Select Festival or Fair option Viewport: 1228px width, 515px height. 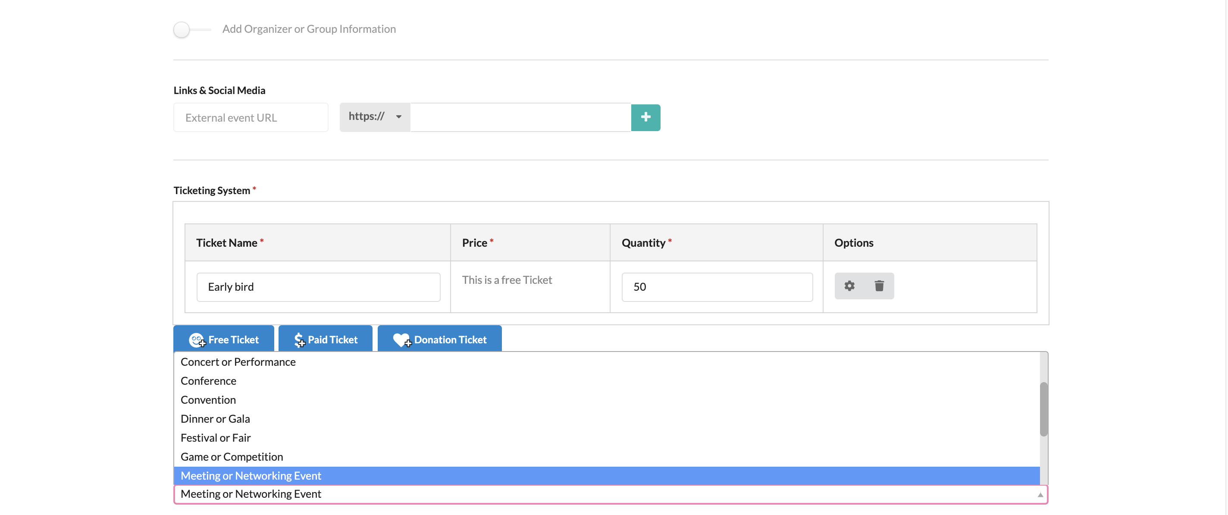tap(606, 438)
